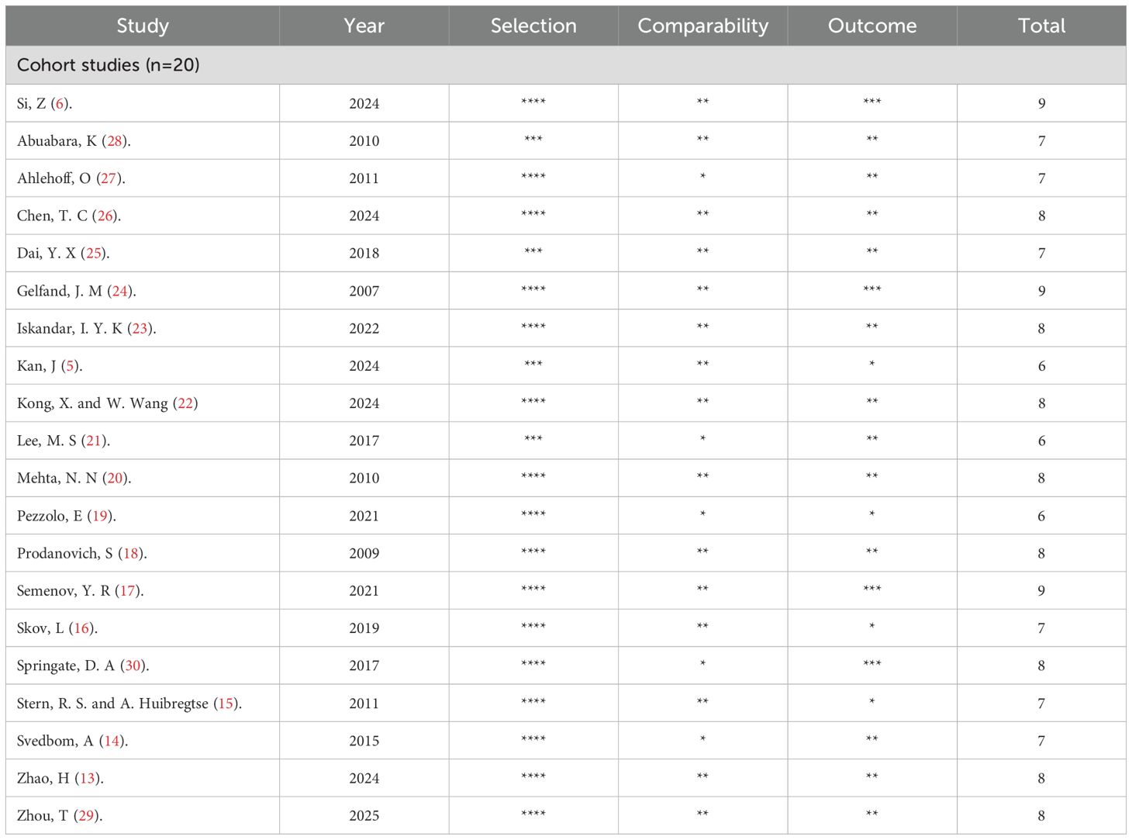Select year 2025 in the Zhou row
Screen dimensions: 1132x840
[364, 816]
